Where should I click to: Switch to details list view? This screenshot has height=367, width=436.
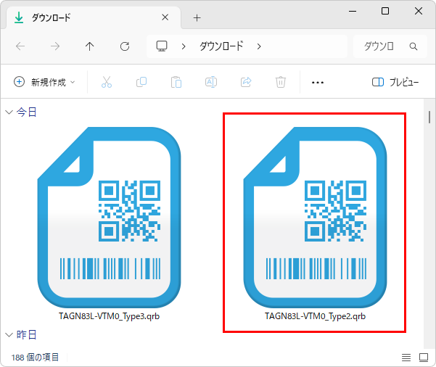pos(406,358)
